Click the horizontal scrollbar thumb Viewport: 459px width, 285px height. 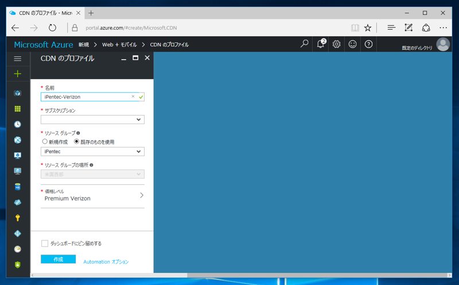[x=317, y=275]
